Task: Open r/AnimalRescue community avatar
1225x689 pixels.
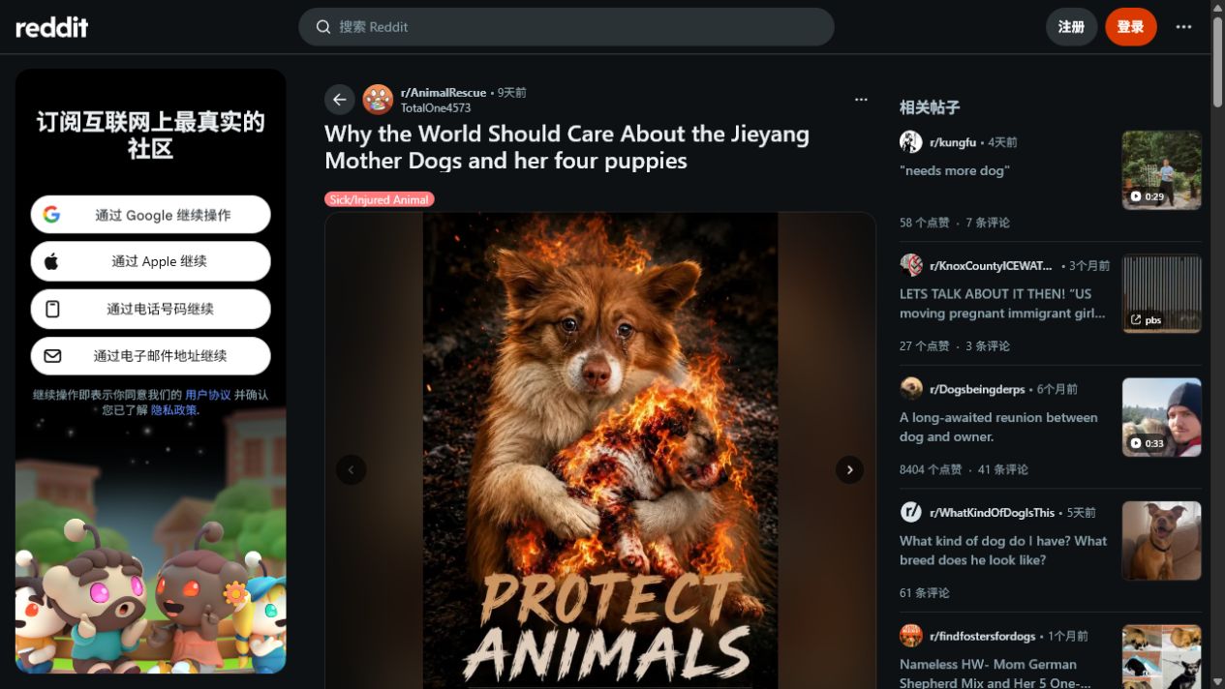Action: point(378,100)
